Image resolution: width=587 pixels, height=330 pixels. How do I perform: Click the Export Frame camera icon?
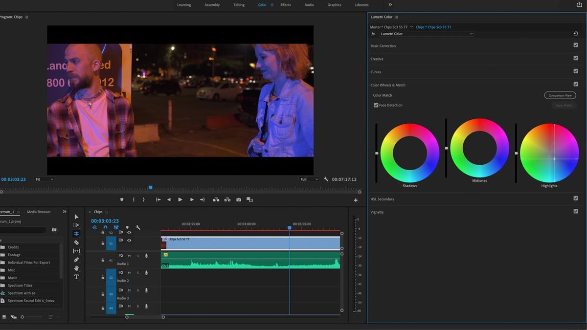238,199
